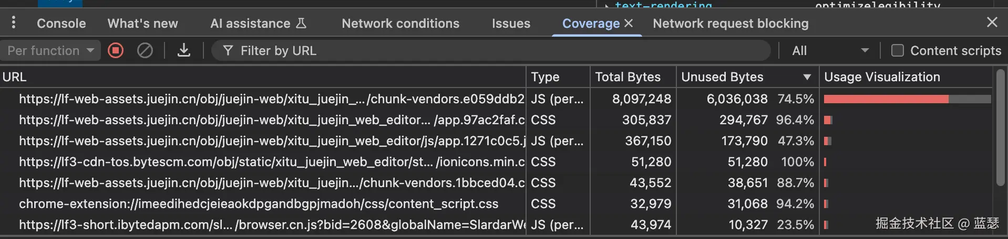
Task: Stop coverage recording with red button
Action: coord(116,51)
